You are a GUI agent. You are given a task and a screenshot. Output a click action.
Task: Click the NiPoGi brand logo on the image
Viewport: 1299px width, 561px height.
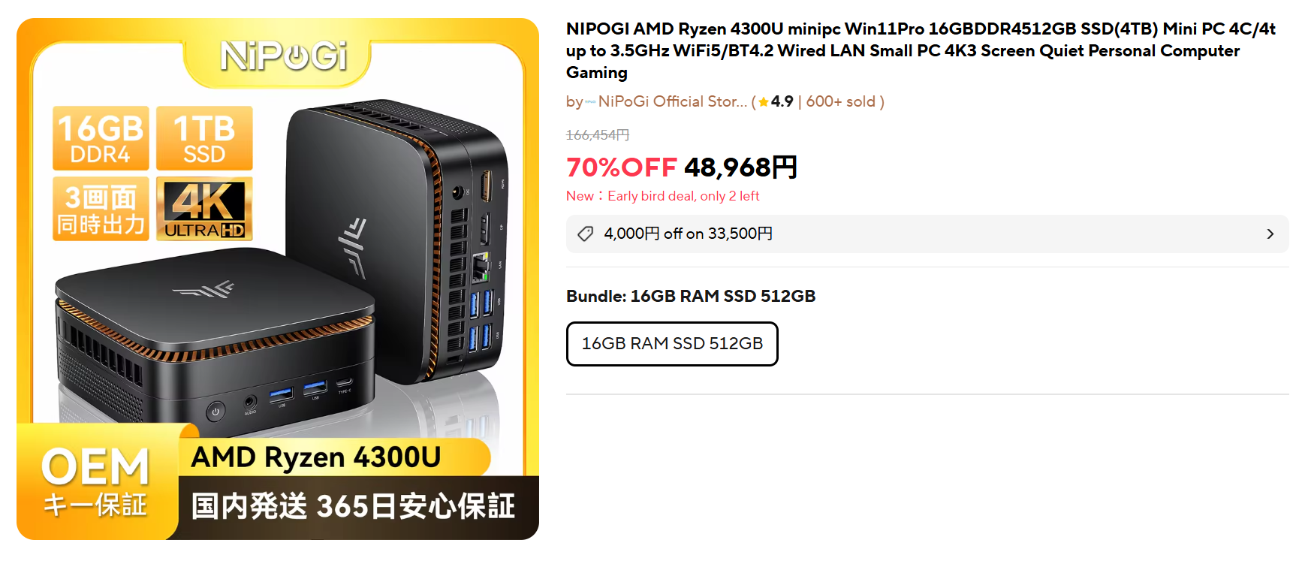283,56
